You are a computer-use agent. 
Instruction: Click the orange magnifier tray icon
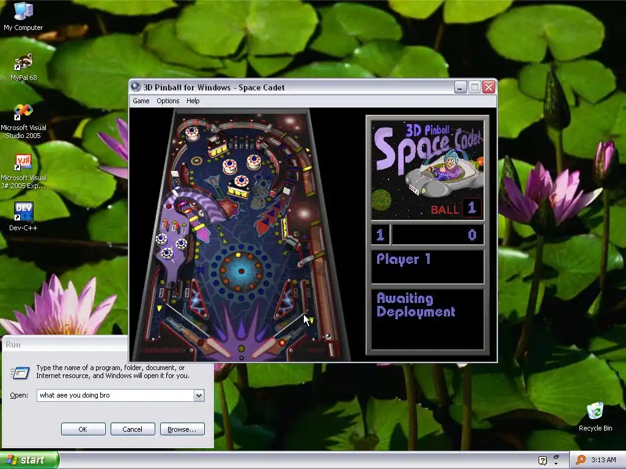581,460
